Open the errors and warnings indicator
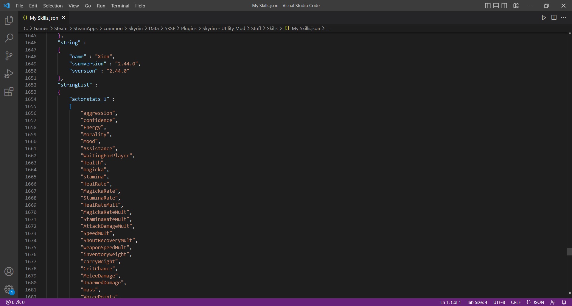The width and height of the screenshot is (572, 306). (x=15, y=302)
